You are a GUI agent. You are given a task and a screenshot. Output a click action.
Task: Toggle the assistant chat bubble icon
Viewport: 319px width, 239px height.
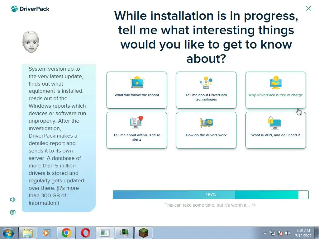click(13, 213)
